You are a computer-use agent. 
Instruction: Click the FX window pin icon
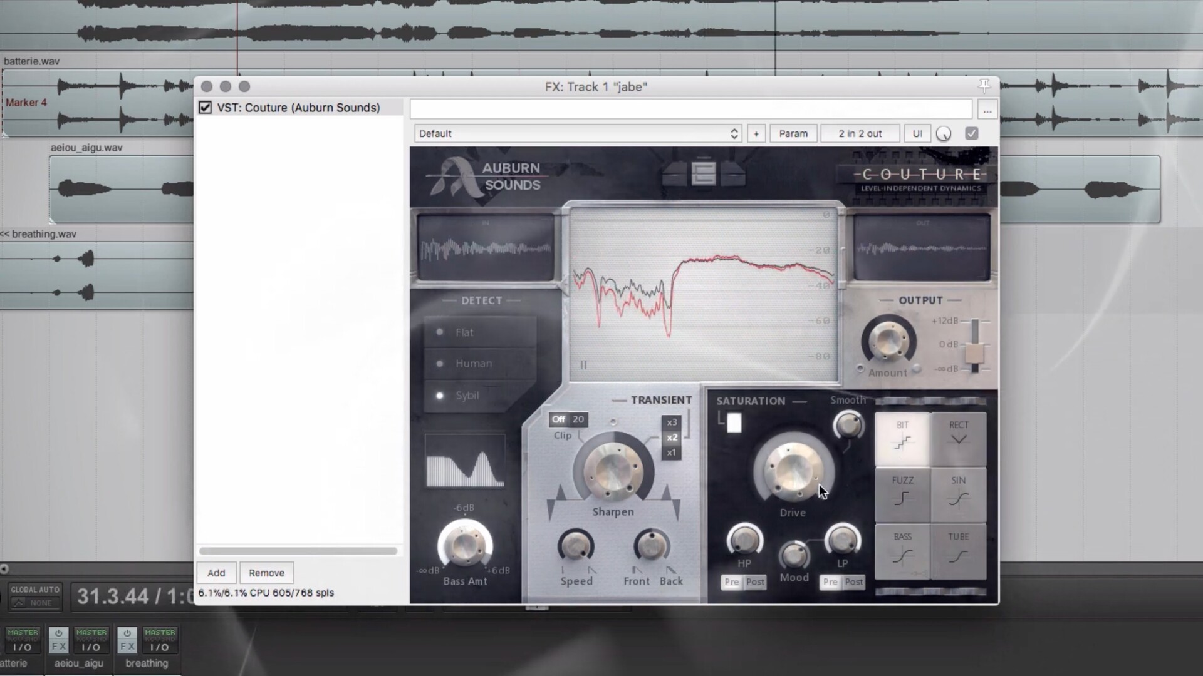pyautogui.click(x=984, y=86)
